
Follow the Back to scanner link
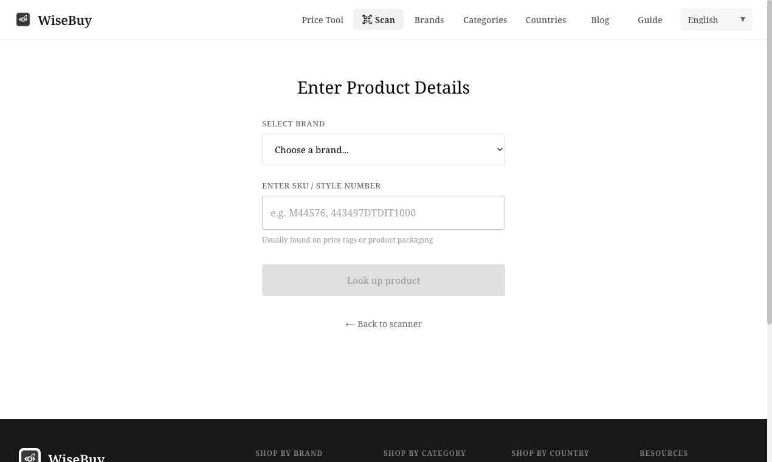[x=383, y=323]
